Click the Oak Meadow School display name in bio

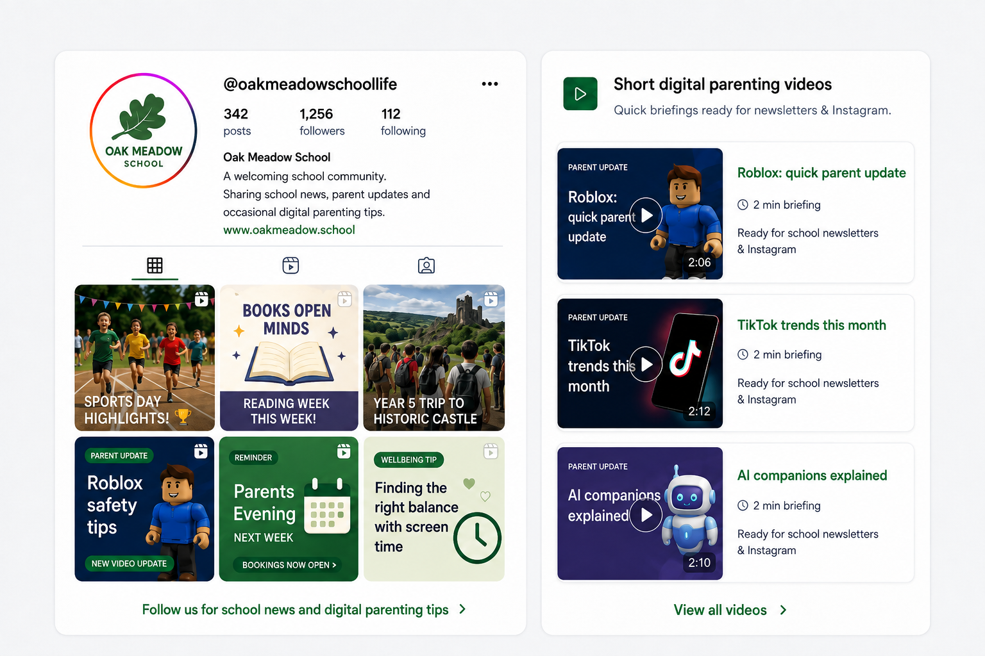pos(277,158)
